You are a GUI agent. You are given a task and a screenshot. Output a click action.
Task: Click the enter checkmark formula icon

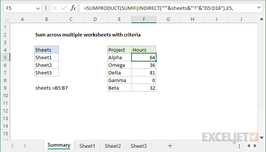[63, 8]
